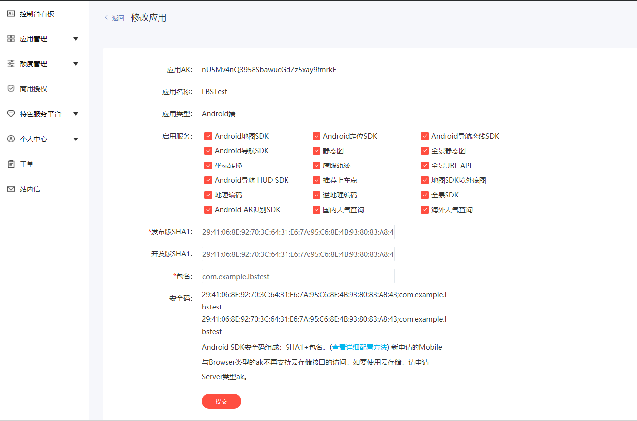The height and width of the screenshot is (421, 637).
Task: Uncheck the 全景SDK service
Action: [425, 195]
